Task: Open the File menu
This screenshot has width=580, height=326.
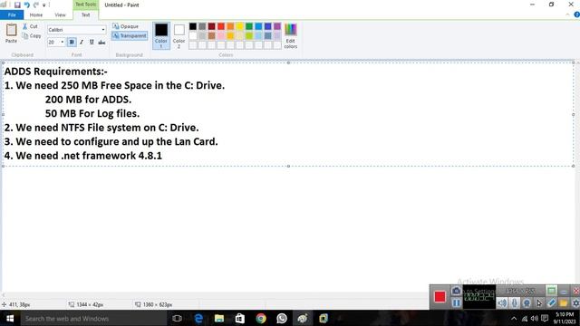Action: tap(12, 14)
